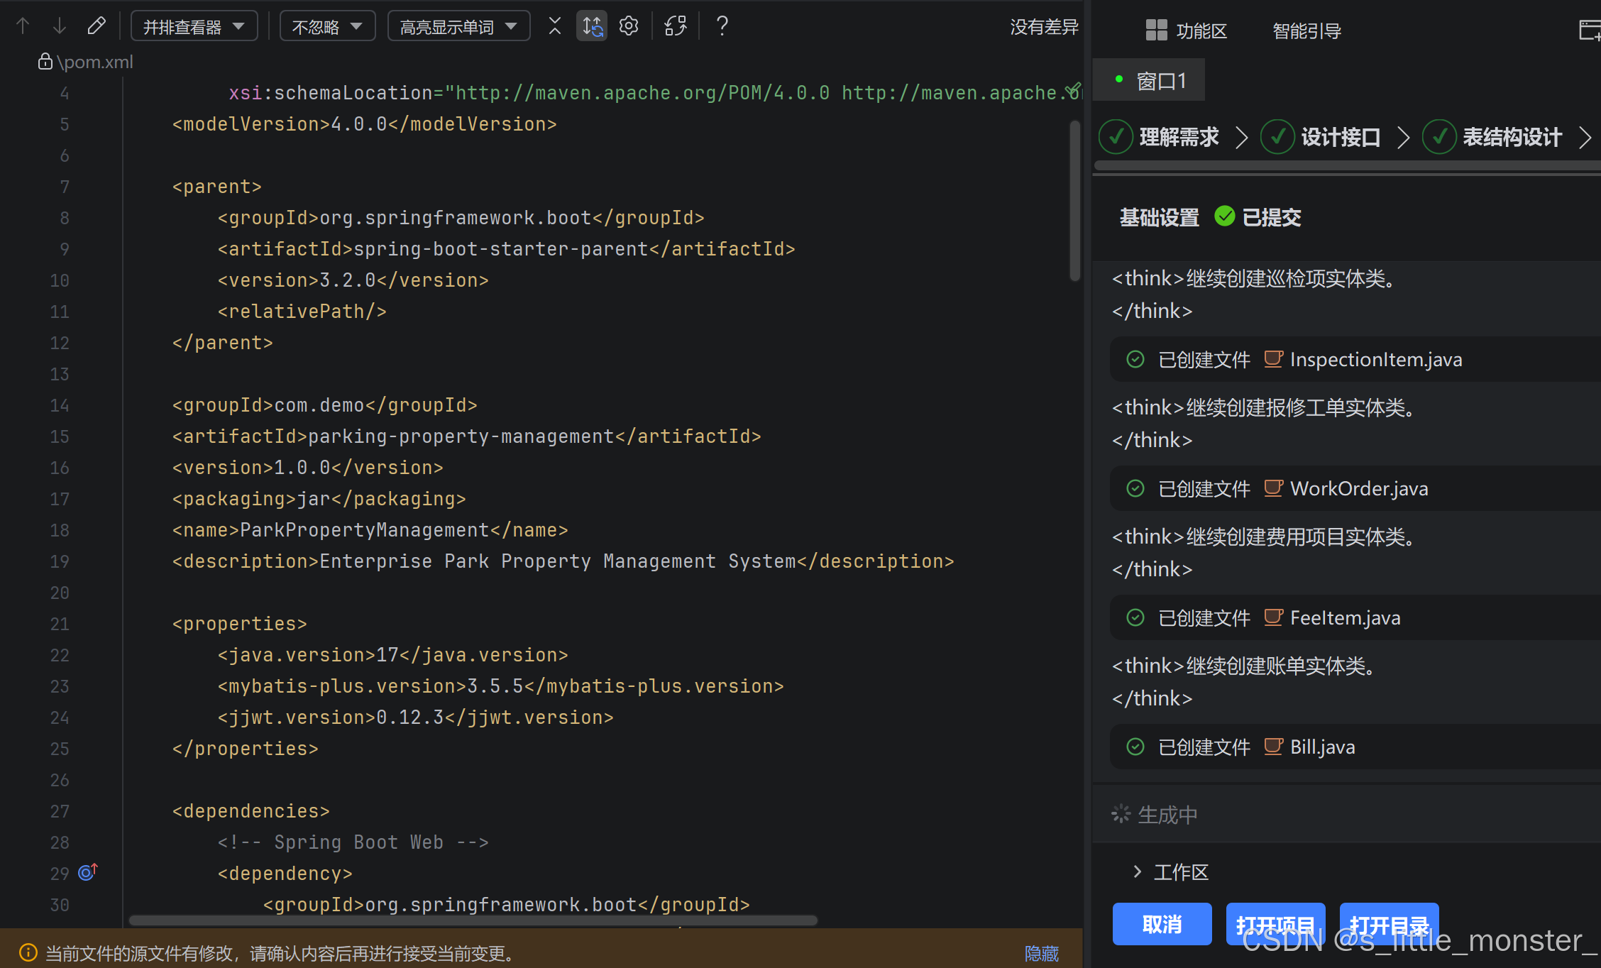Click the 取消 cancel button
Image resolution: width=1601 pixels, height=968 pixels.
click(1162, 924)
